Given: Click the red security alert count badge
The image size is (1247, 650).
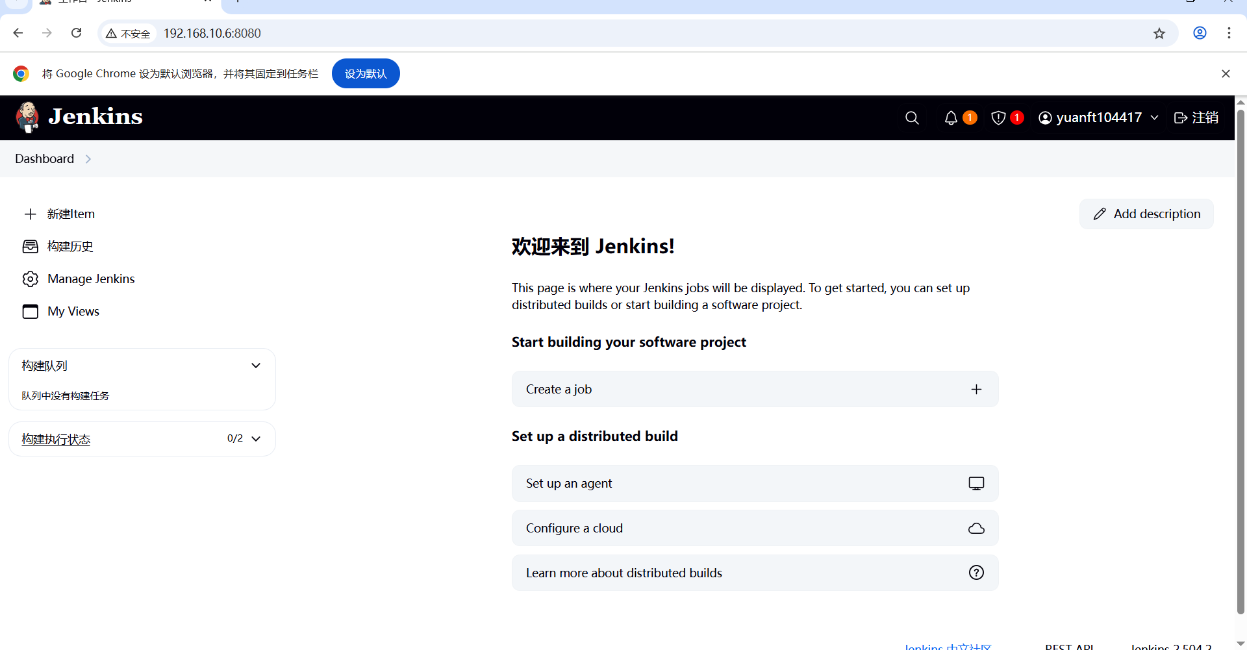Looking at the screenshot, I should pos(1017,118).
